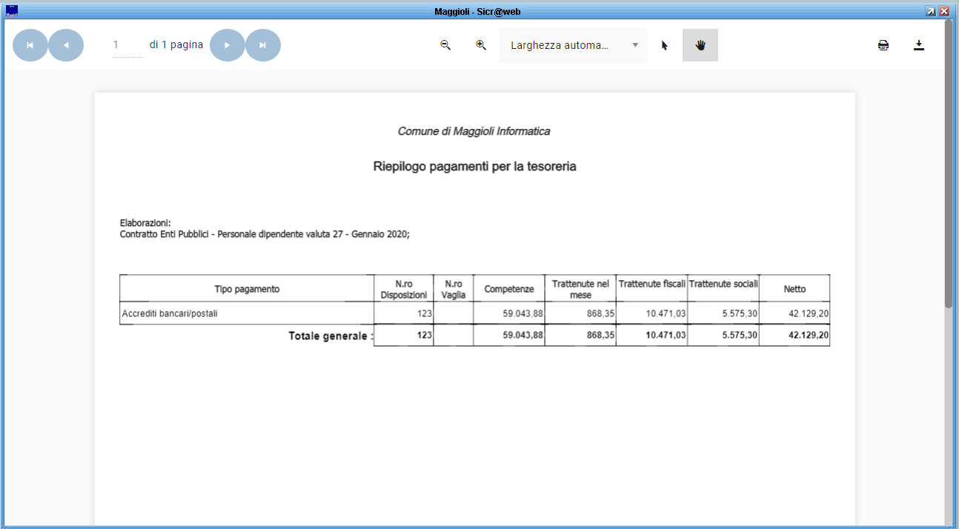This screenshot has height=529, width=959.
Task: Restore the window using the title bar arrow button
Action: (x=931, y=11)
